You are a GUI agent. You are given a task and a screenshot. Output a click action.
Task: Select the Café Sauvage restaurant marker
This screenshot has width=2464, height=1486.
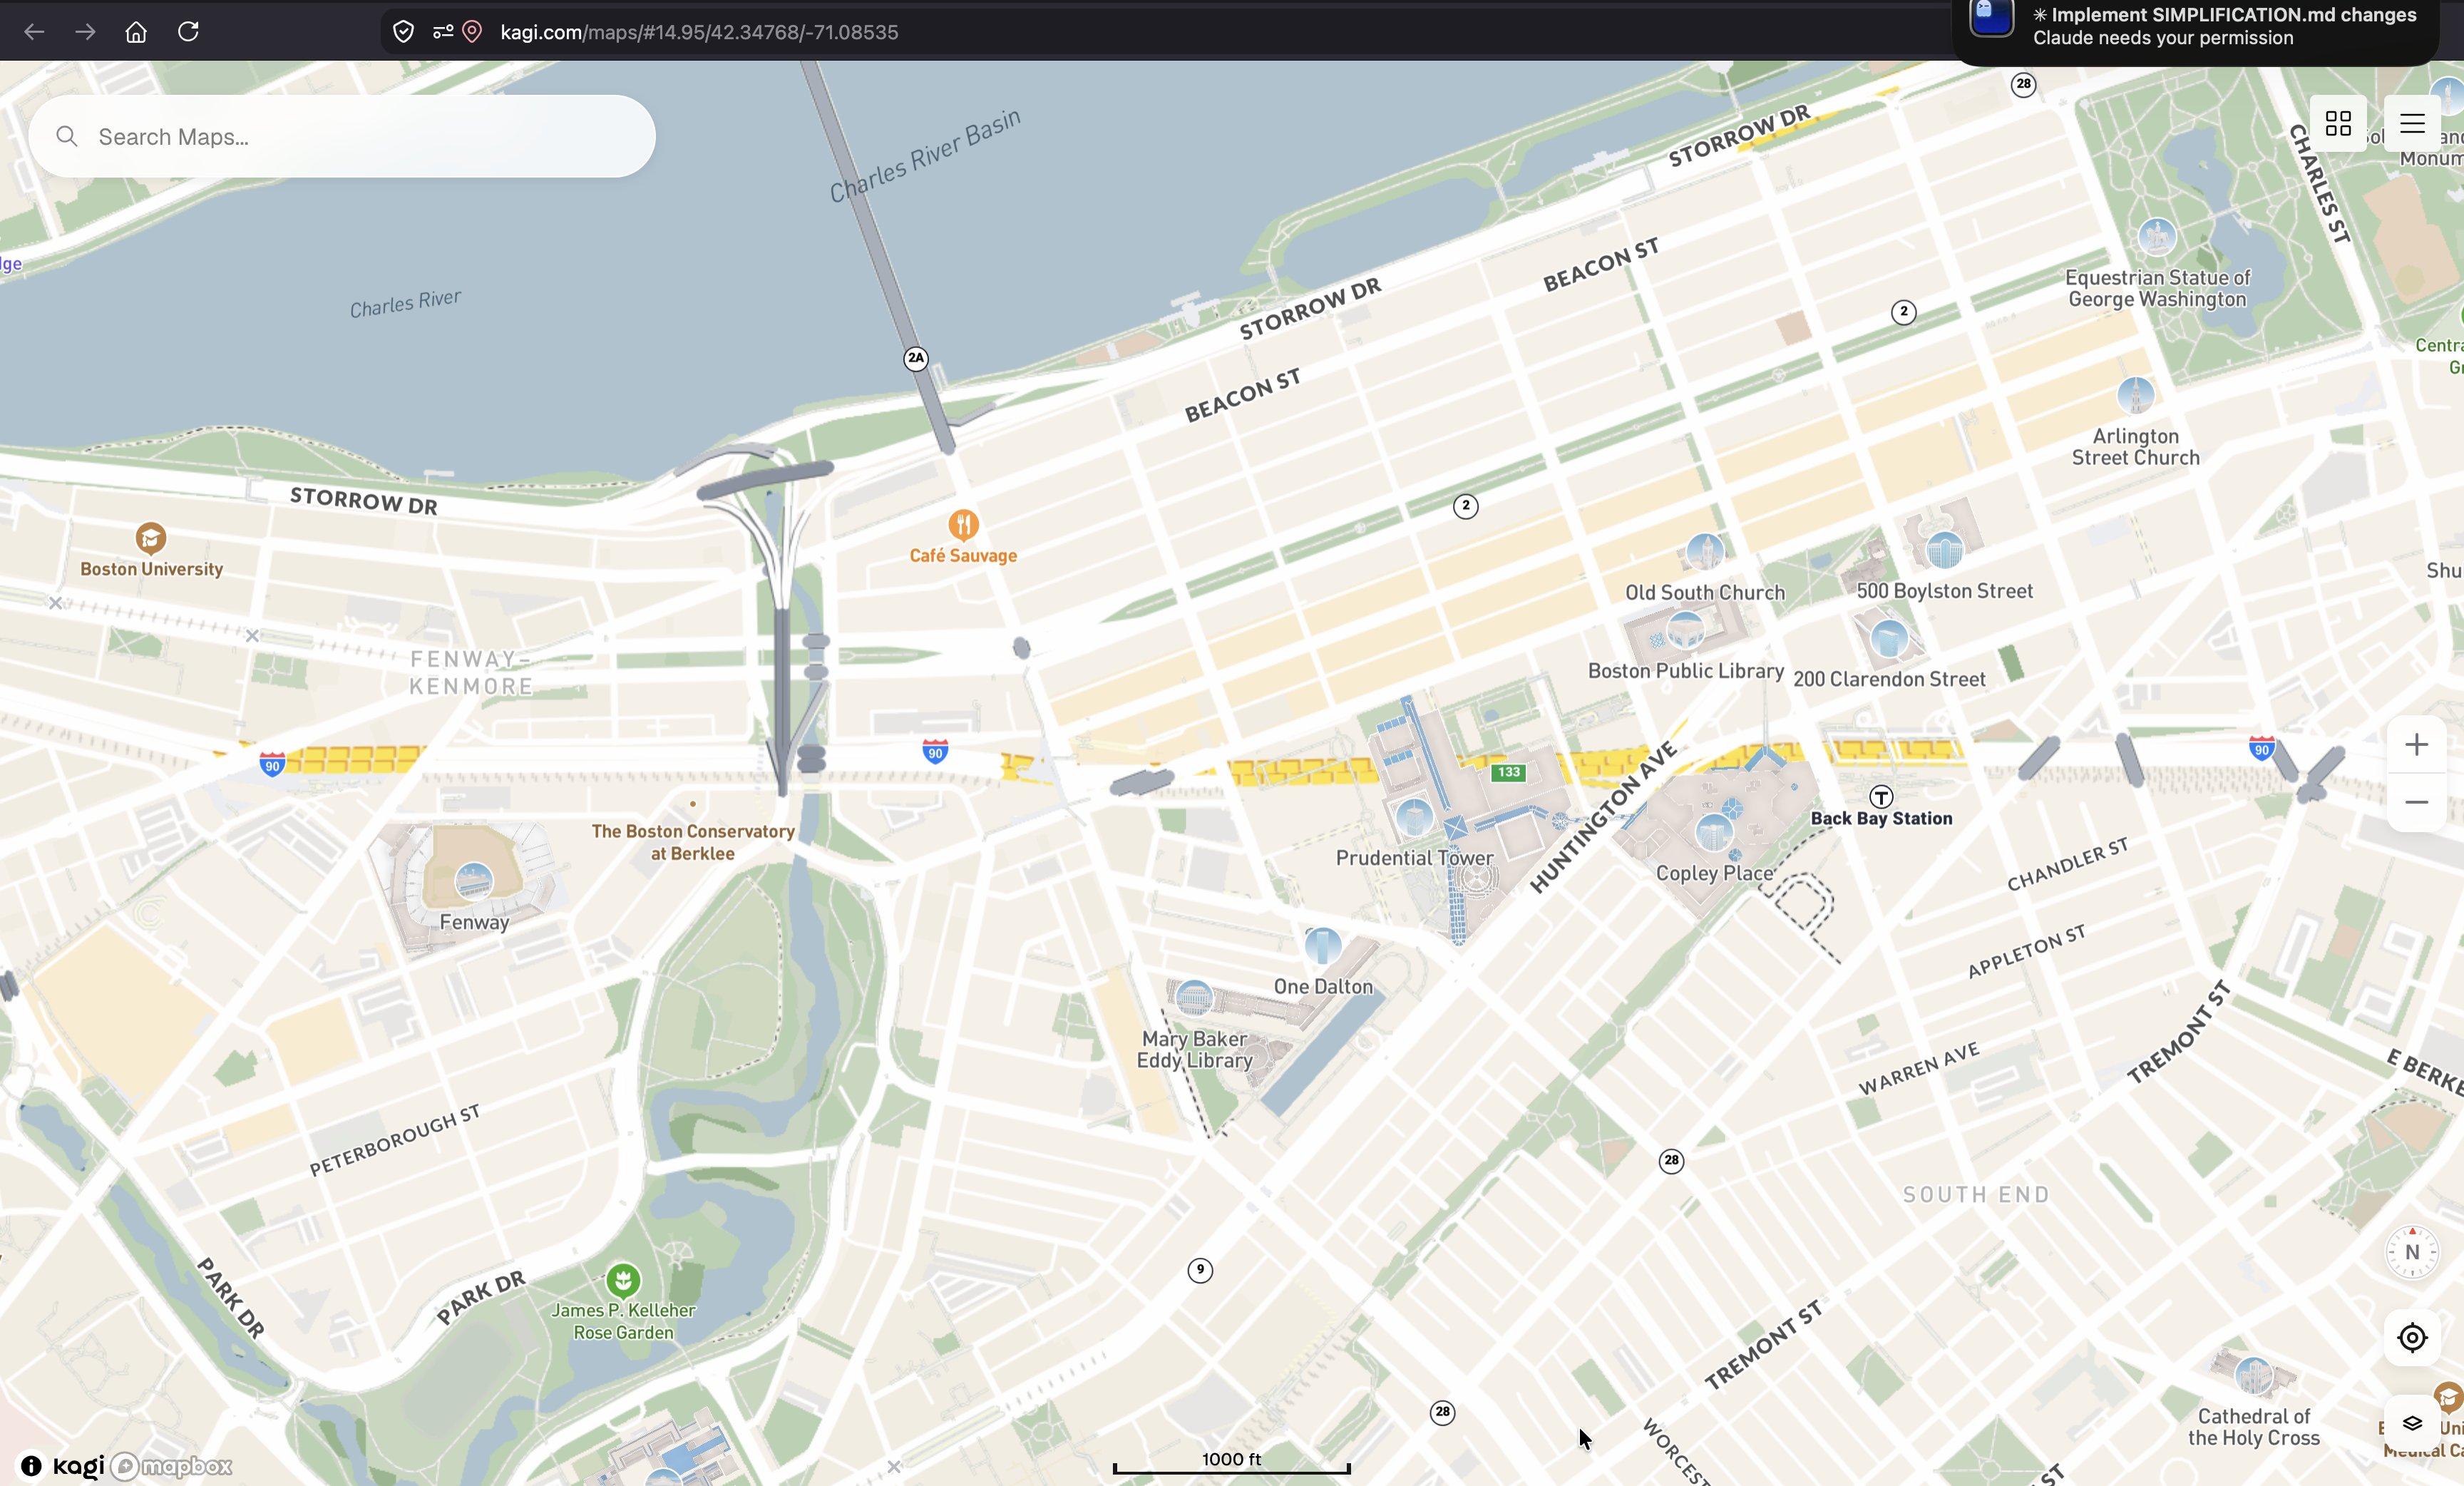(x=963, y=524)
